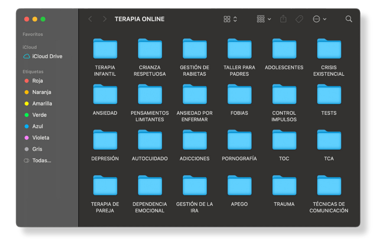Go forward with the right arrow
384x248 pixels.
point(105,19)
